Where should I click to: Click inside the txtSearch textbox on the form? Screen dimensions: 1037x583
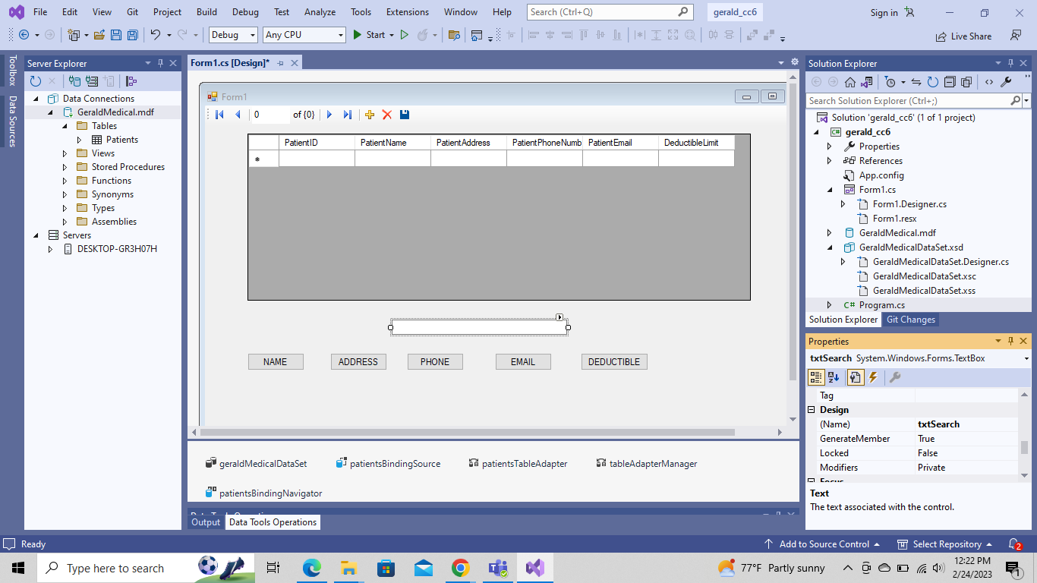(478, 326)
